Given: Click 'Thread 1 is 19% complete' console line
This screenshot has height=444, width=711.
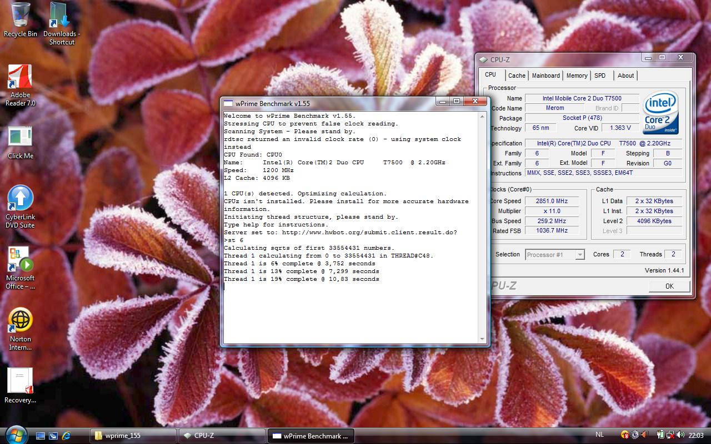Looking at the screenshot, I should [x=302, y=279].
